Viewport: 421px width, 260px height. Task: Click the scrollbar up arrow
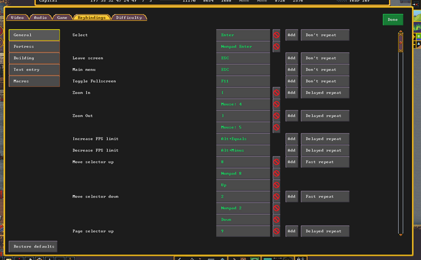point(400,33)
